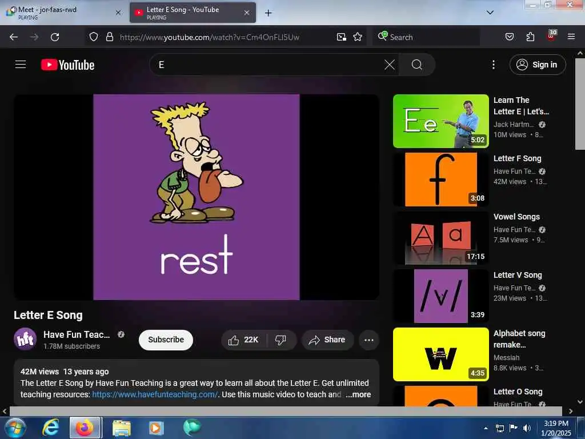Click the Share button
The width and height of the screenshot is (585, 439).
[327, 340]
